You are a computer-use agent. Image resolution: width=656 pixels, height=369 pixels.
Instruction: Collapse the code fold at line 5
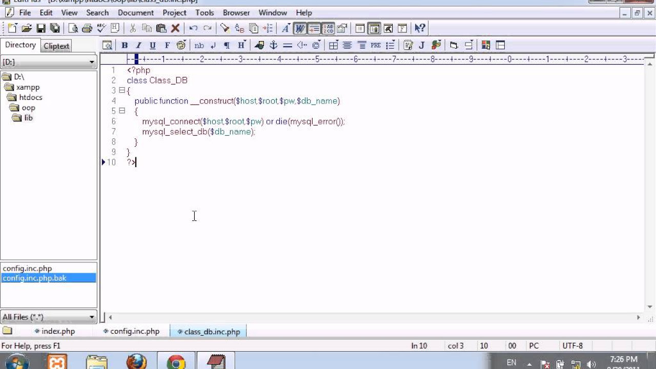pos(122,111)
